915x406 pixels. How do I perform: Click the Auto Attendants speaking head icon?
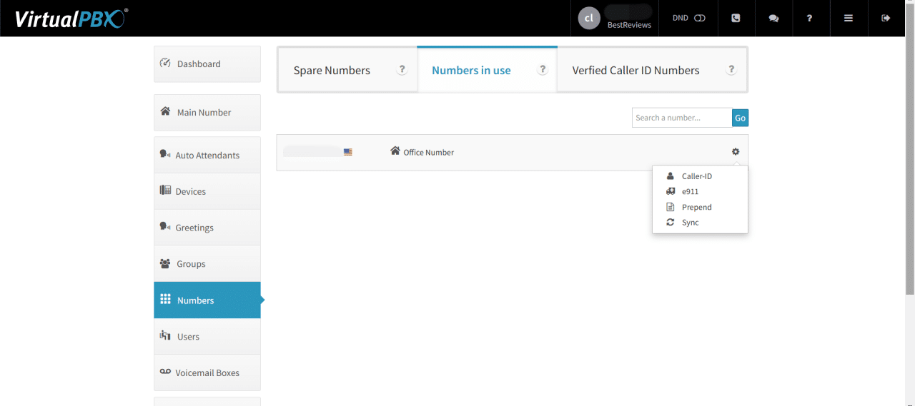[165, 154]
